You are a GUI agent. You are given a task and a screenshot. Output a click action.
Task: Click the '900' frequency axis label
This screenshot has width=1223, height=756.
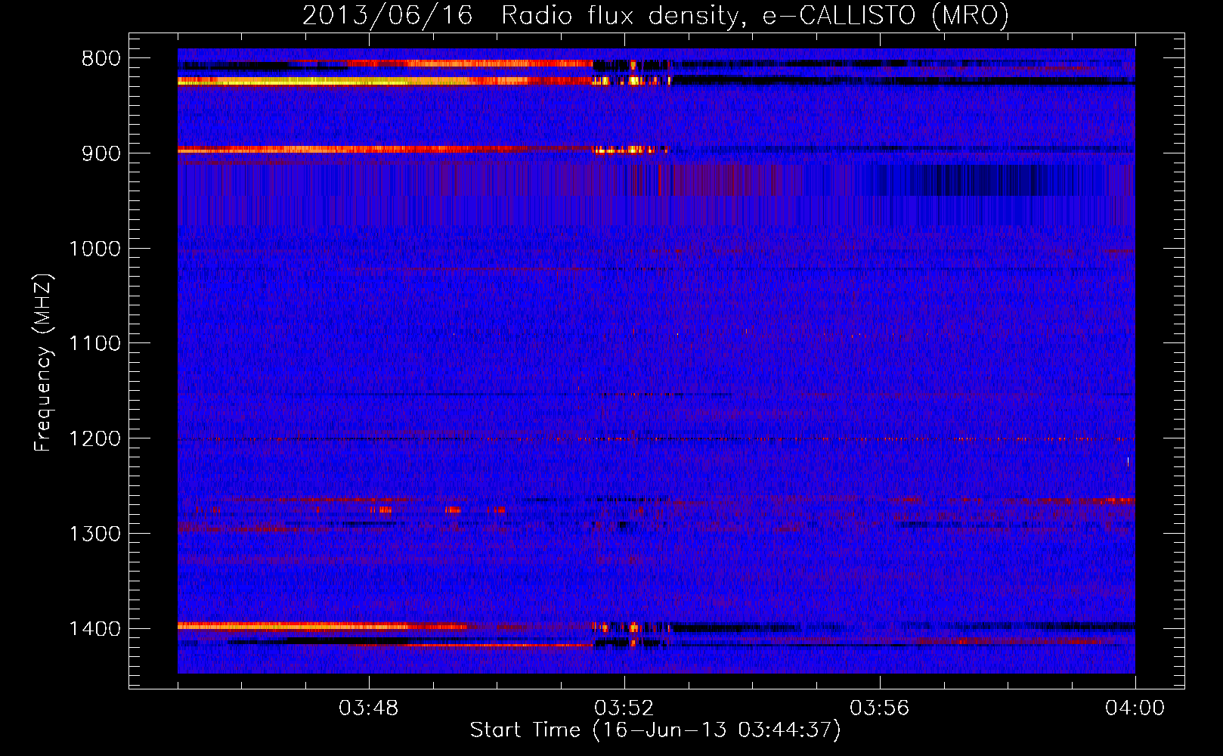[101, 153]
